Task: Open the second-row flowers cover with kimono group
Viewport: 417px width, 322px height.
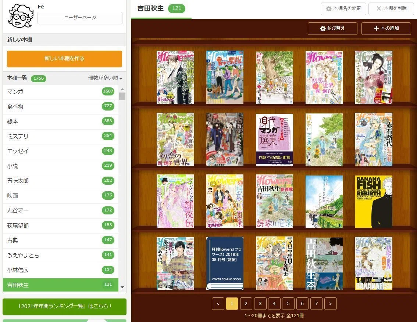Action: (x=225, y=140)
